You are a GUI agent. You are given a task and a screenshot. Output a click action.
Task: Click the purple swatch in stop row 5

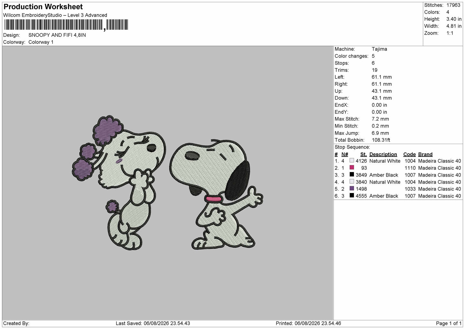pos(352,189)
